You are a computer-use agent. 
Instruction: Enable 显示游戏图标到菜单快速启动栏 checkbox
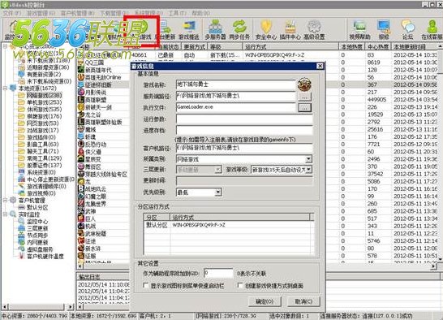coord(146,285)
